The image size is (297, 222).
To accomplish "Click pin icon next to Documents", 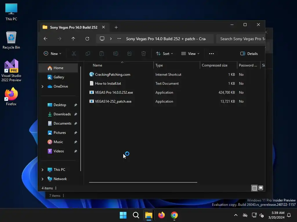I will 76,123.
